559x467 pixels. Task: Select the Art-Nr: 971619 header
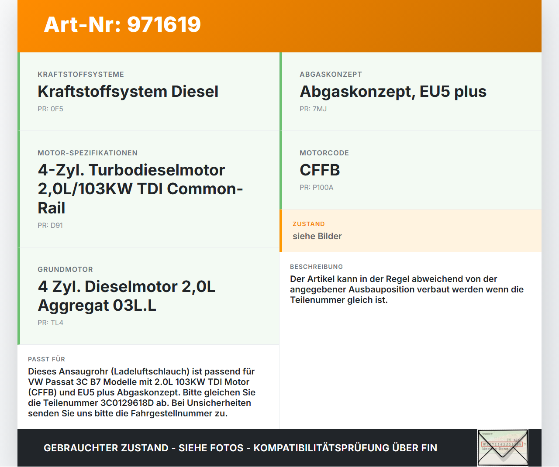tap(122, 25)
